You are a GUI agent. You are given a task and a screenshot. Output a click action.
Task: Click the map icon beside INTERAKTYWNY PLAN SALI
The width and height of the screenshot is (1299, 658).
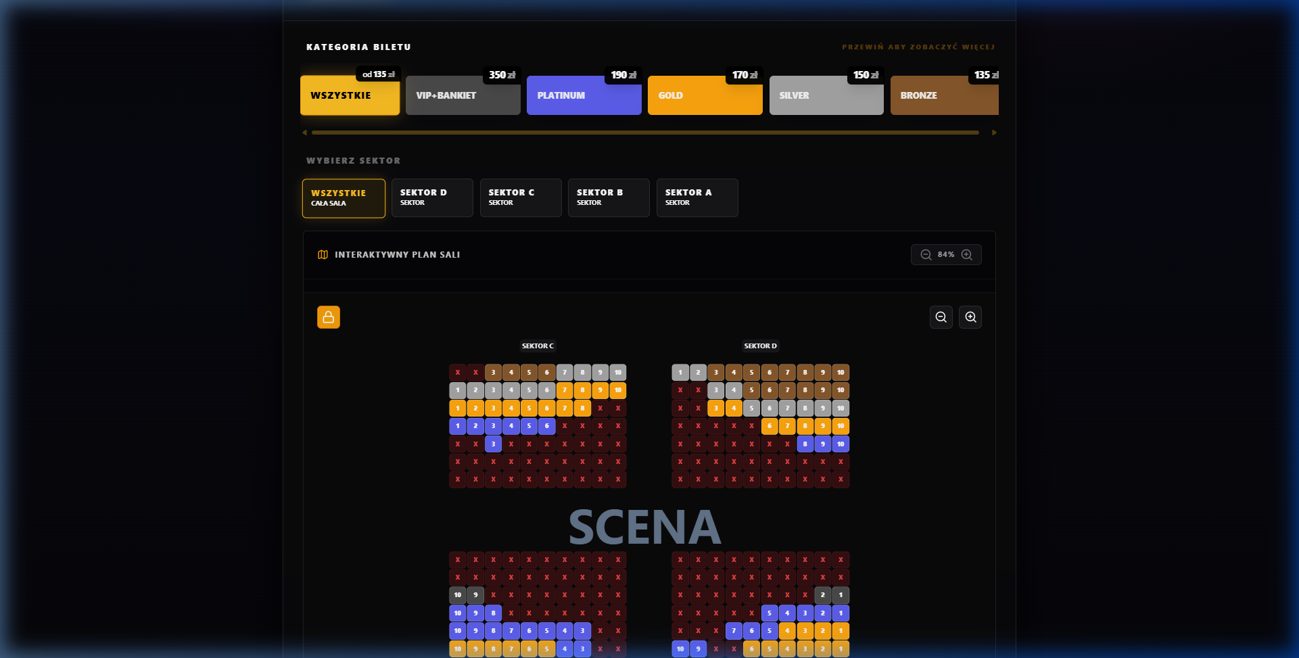pos(323,255)
